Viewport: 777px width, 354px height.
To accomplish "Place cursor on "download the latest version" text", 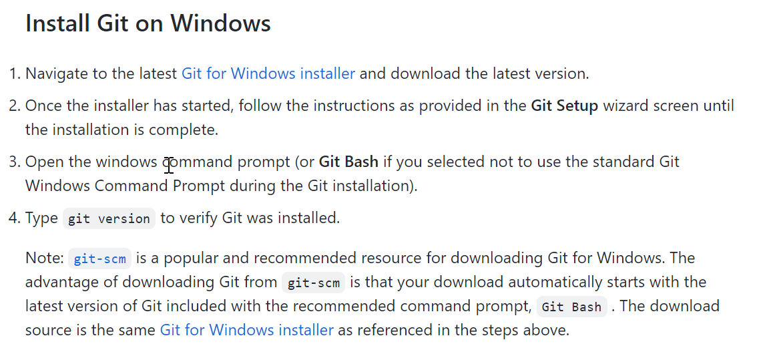I will pyautogui.click(x=489, y=73).
